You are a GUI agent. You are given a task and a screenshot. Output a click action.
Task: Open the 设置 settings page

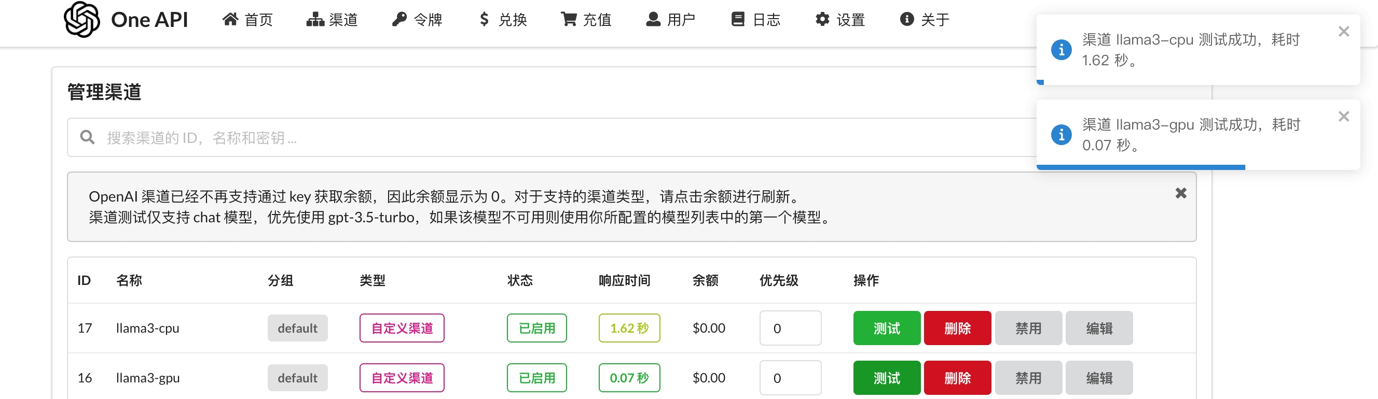[x=840, y=20]
